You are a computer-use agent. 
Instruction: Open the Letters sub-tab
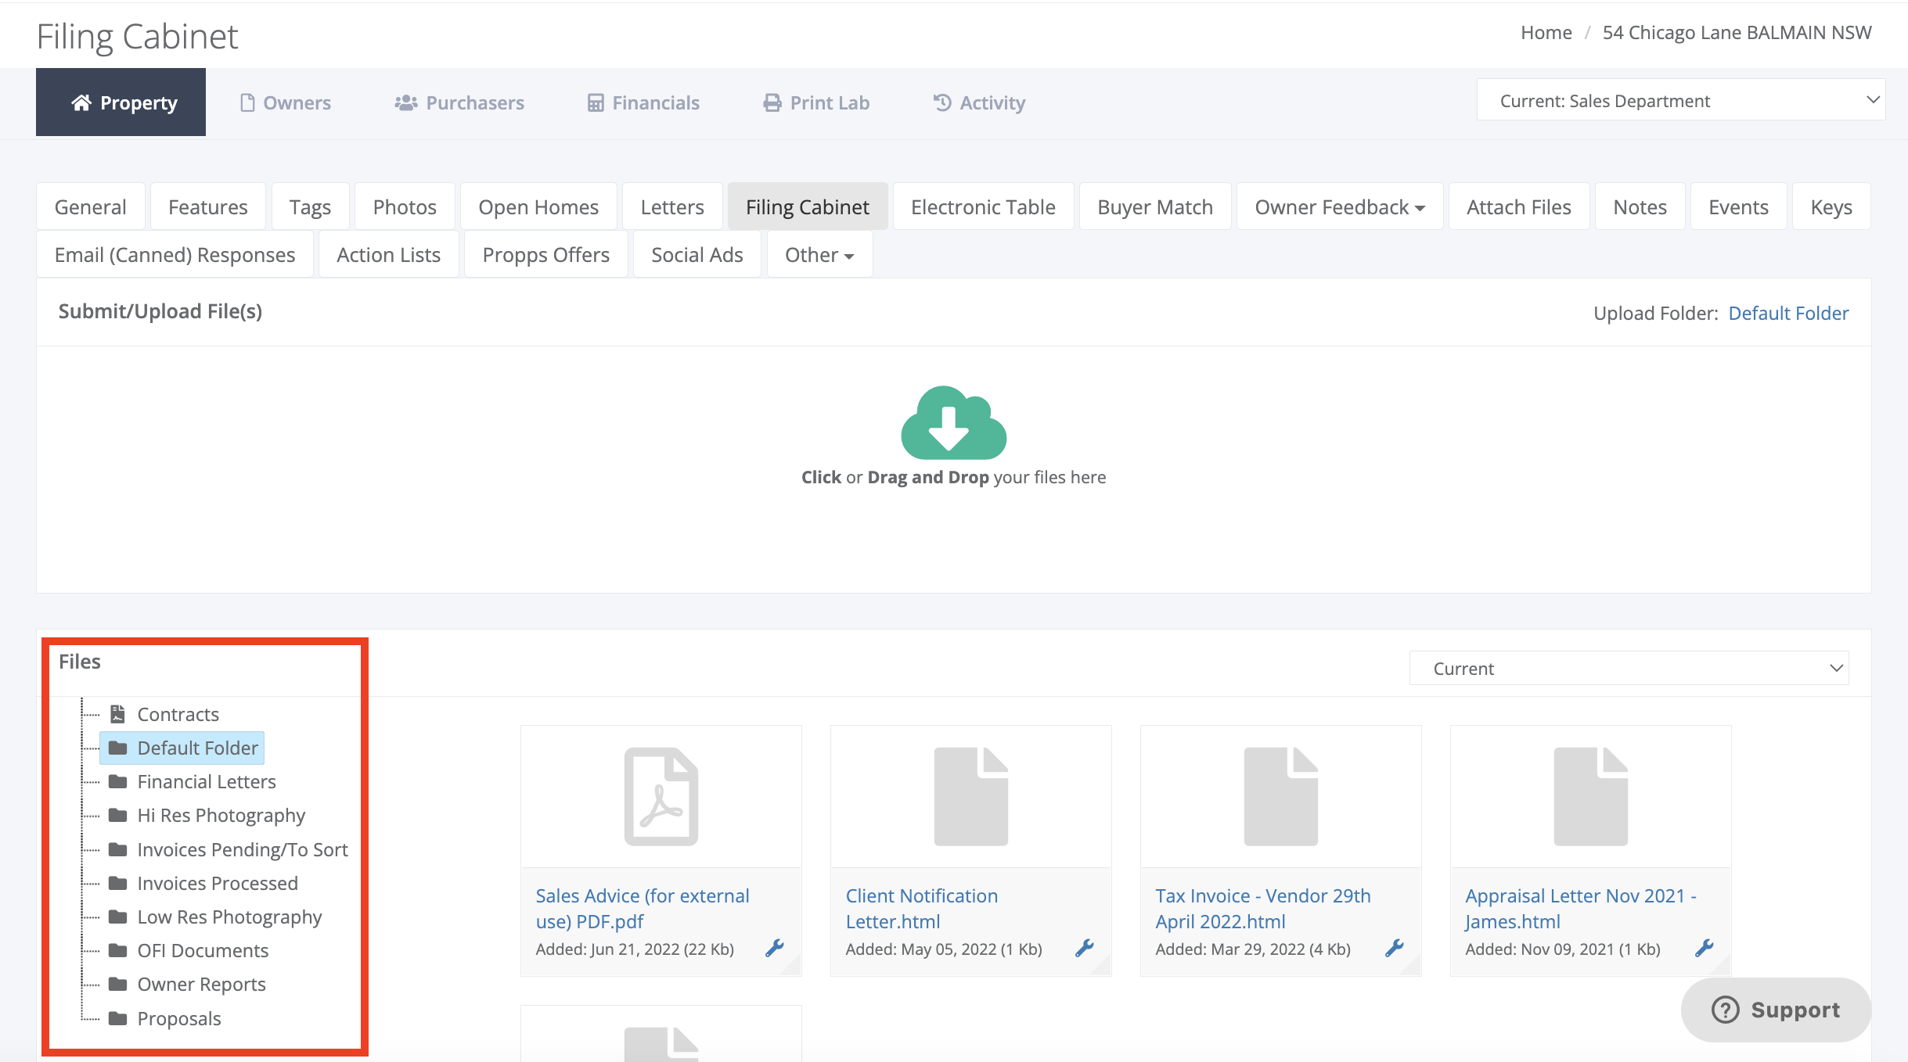[672, 206]
